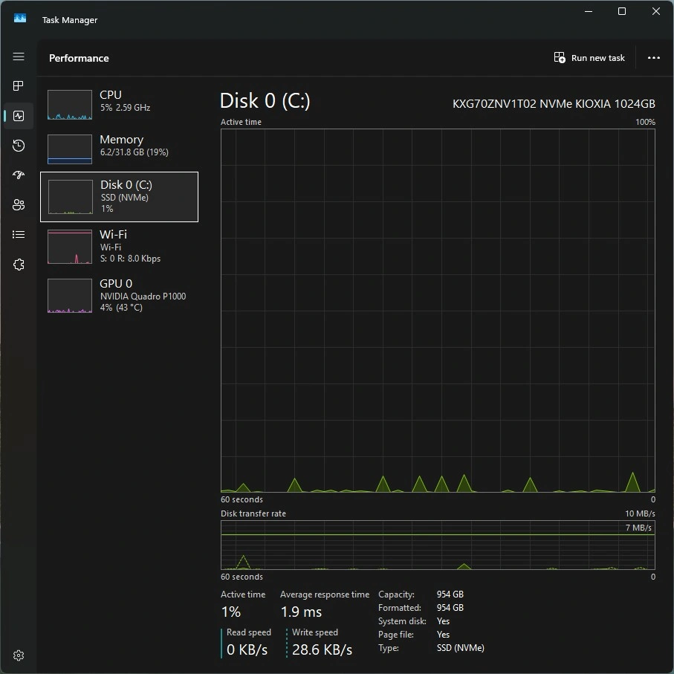Click the Task Manager title bar icon
The image size is (674, 674).
[x=20, y=19]
